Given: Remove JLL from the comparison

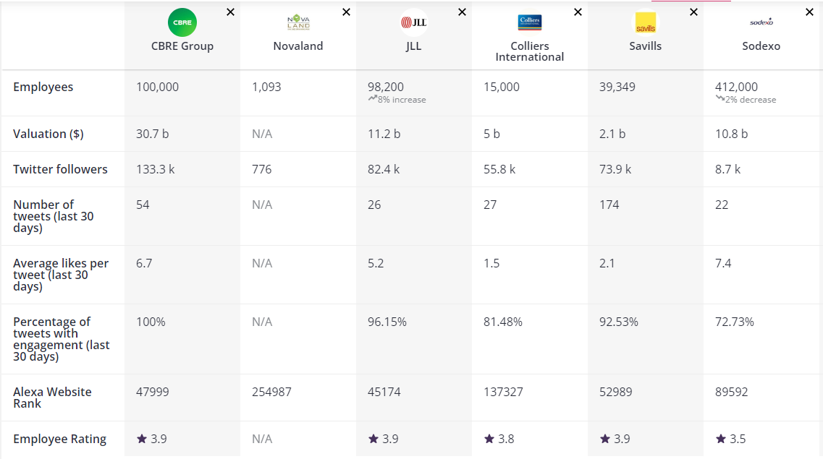Looking at the screenshot, I should (x=462, y=12).
